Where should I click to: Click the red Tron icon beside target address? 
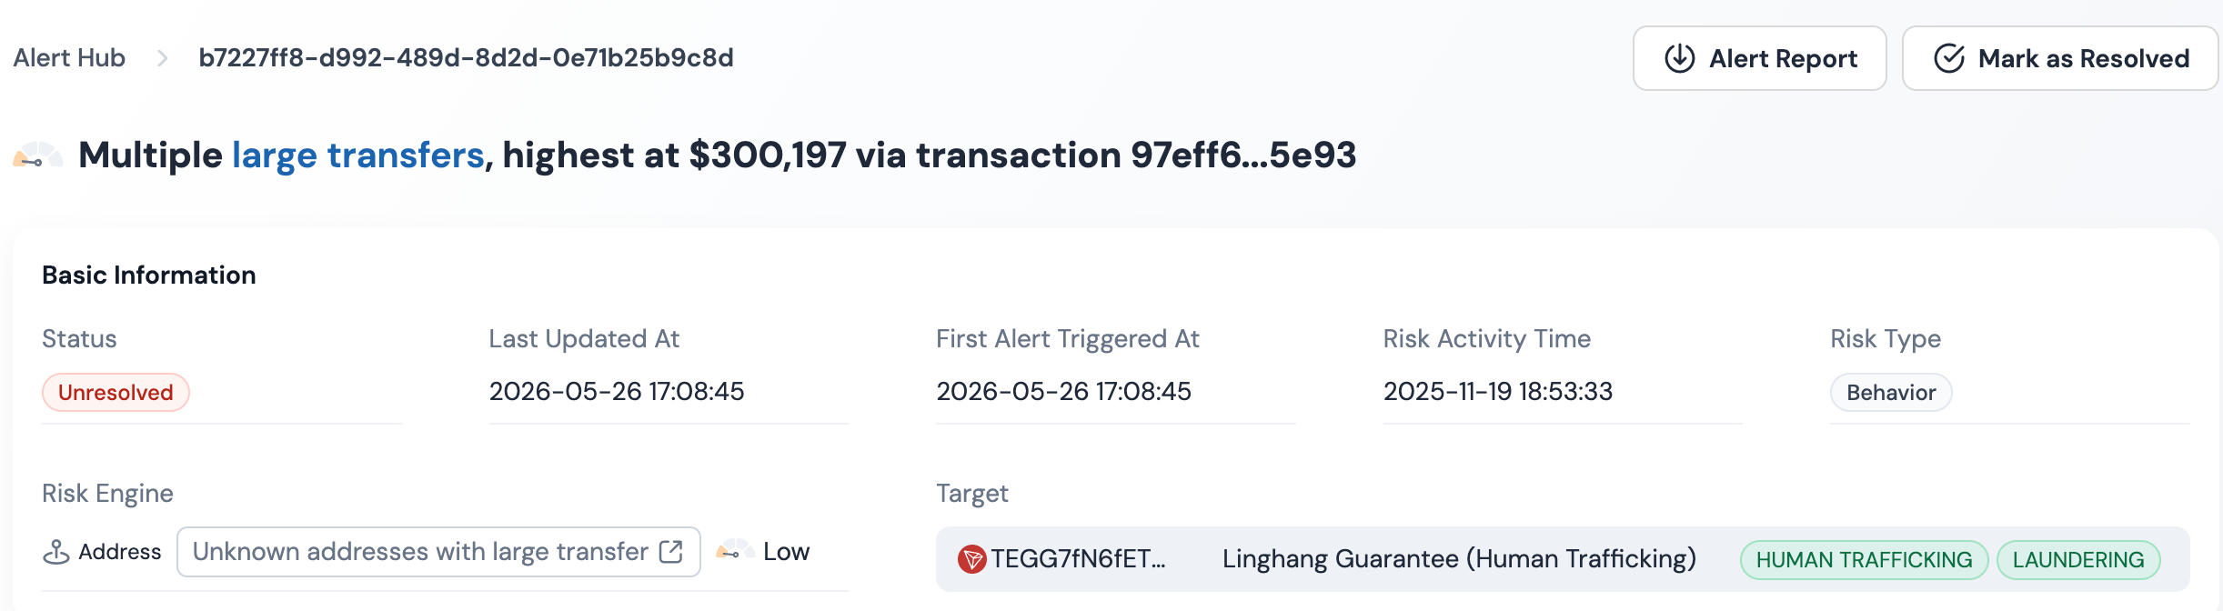point(971,559)
